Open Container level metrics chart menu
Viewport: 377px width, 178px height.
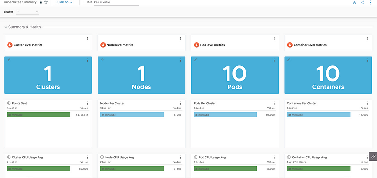pos(368,39)
